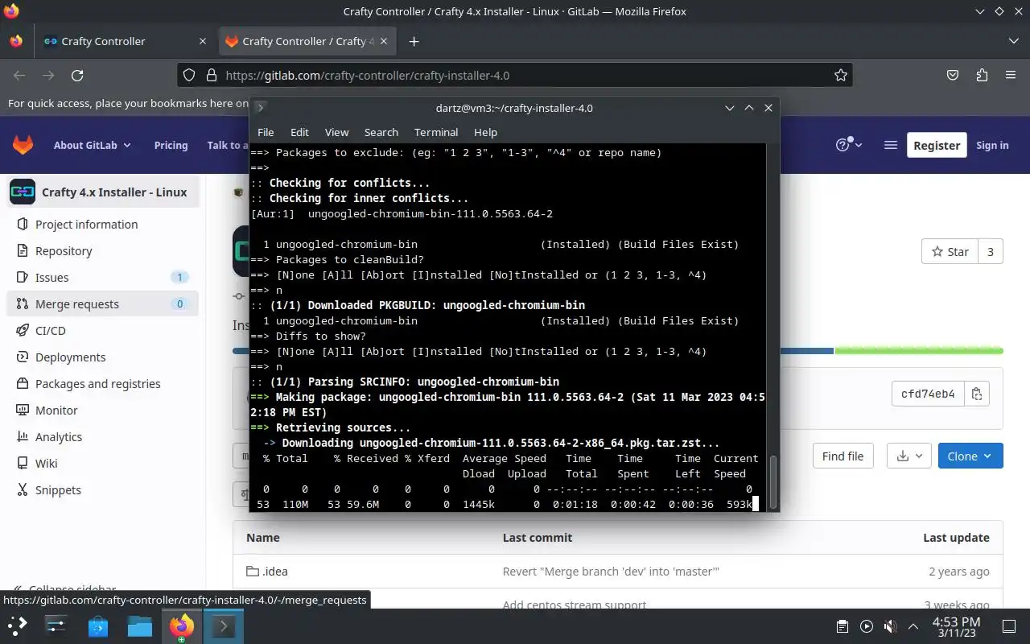Open Packages and registries in sidebar
This screenshot has width=1030, height=644.
click(x=102, y=383)
